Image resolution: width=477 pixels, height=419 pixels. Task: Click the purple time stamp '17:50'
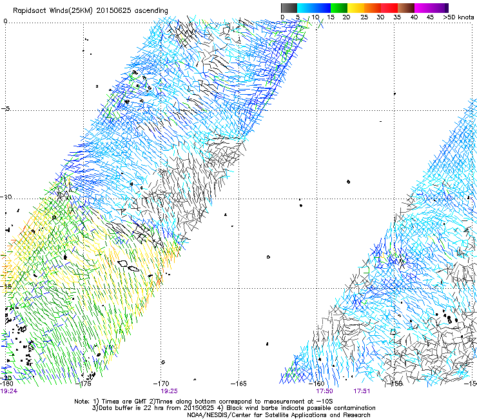coord(324,391)
